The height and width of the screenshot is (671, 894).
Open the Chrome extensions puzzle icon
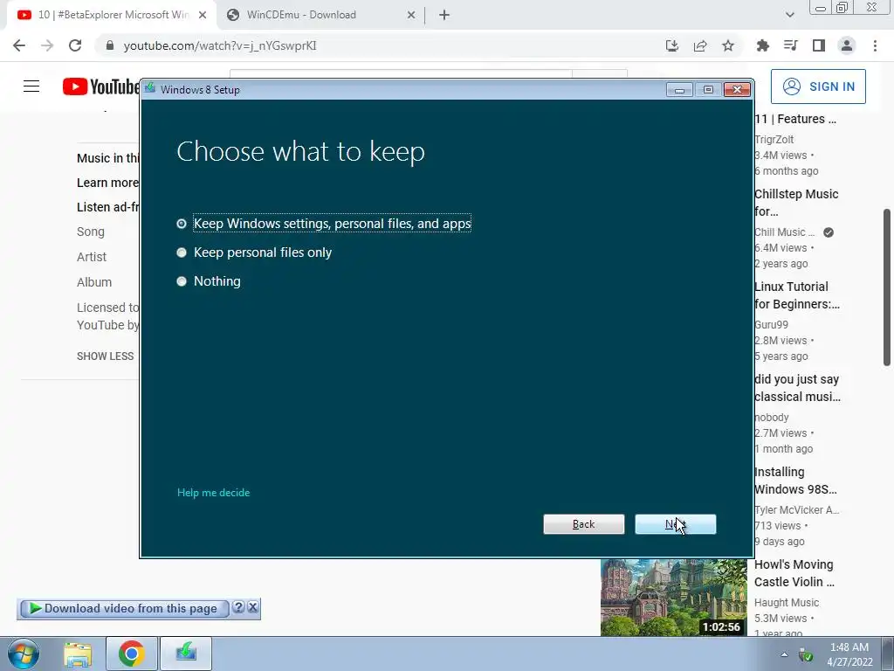(762, 45)
